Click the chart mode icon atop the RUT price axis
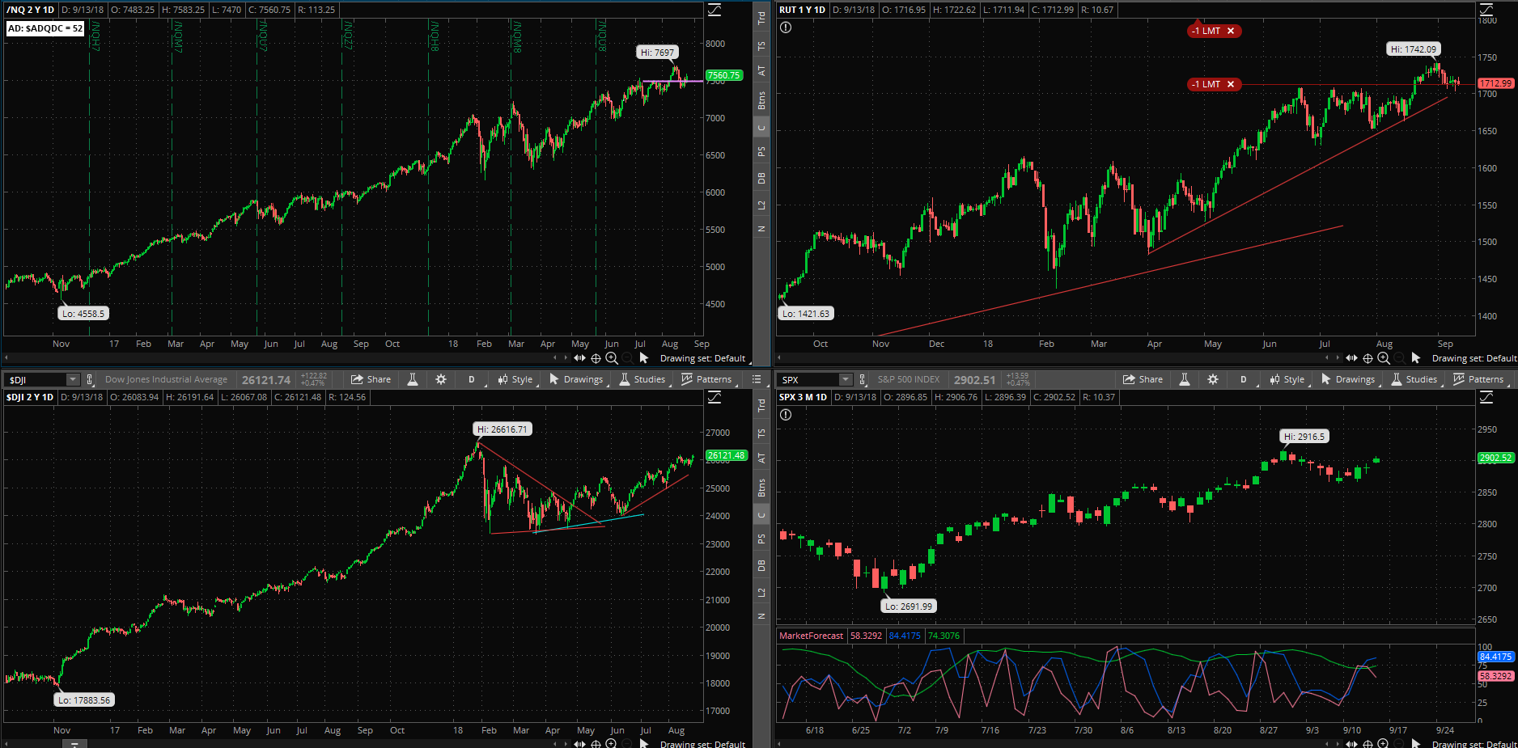This screenshot has height=748, width=1518. point(1486,10)
